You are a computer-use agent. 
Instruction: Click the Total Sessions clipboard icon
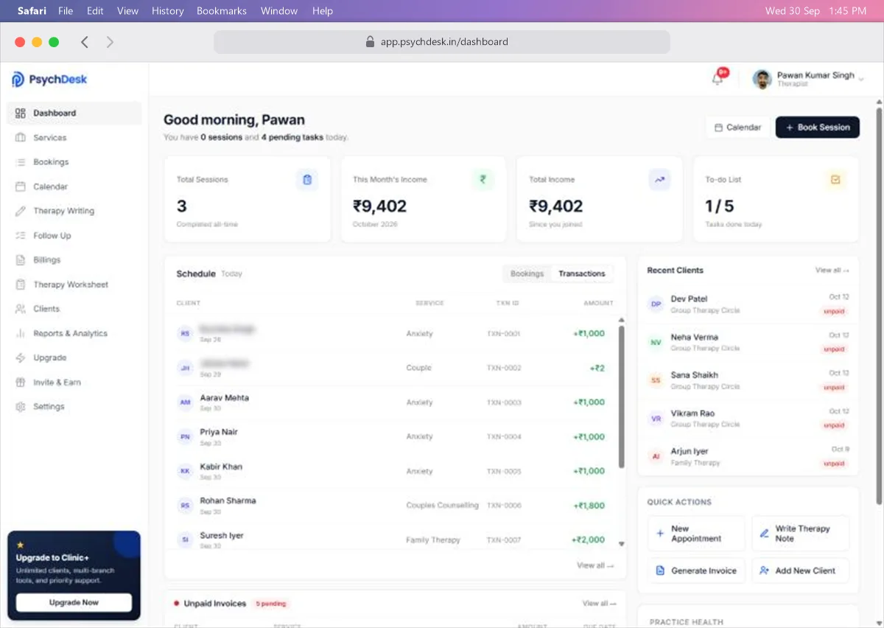point(307,179)
